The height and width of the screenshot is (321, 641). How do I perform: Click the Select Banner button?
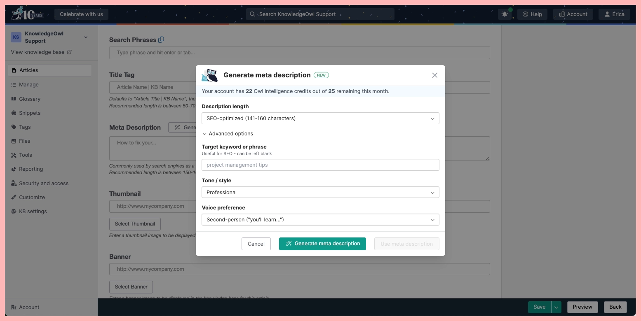point(131,287)
